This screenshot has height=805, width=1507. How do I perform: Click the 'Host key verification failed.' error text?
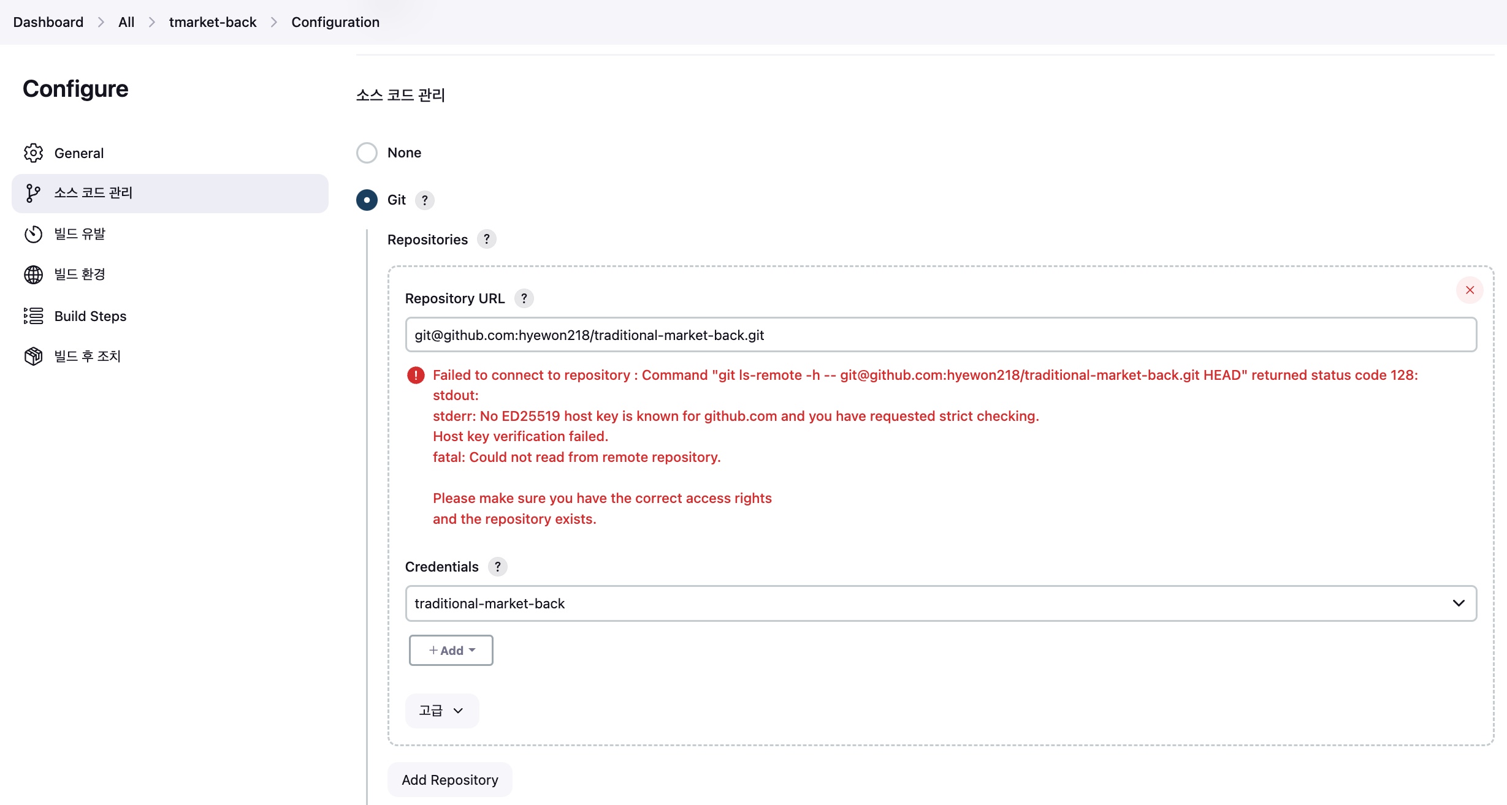click(521, 436)
